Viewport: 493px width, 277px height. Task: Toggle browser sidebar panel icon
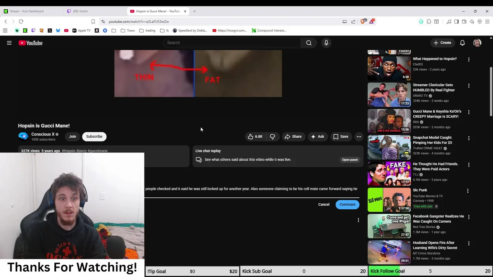coord(456,22)
